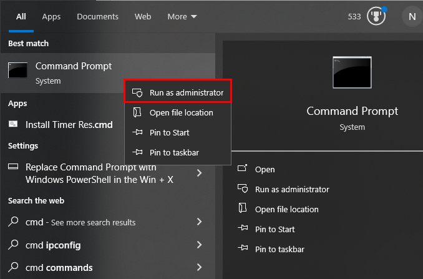
Task: Open the user account avatar N
Action: (x=412, y=17)
